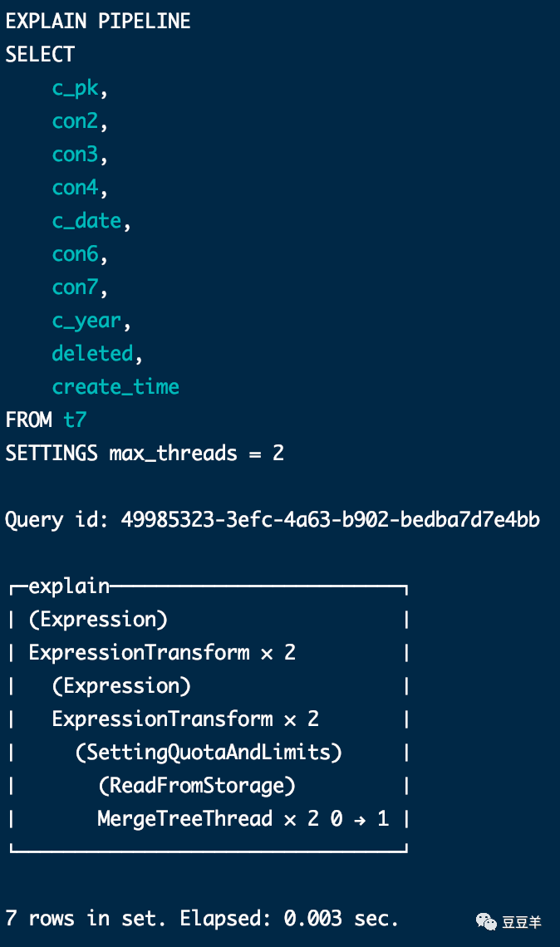Click the t7 table name
This screenshot has width=560, height=947.
(75, 420)
